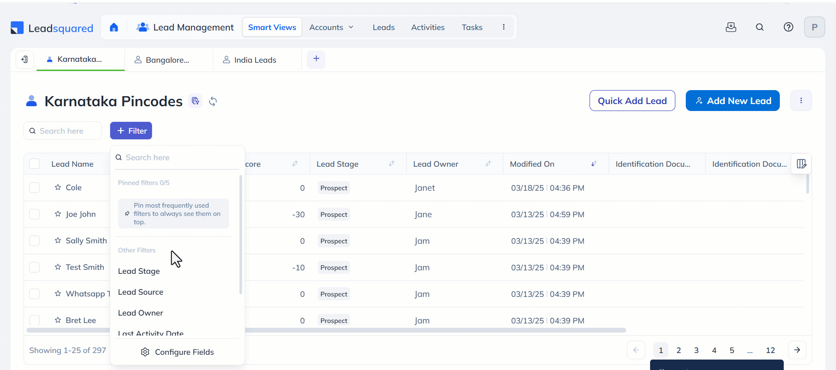
Task: Sort by the Score column arrow
Action: pyautogui.click(x=295, y=164)
